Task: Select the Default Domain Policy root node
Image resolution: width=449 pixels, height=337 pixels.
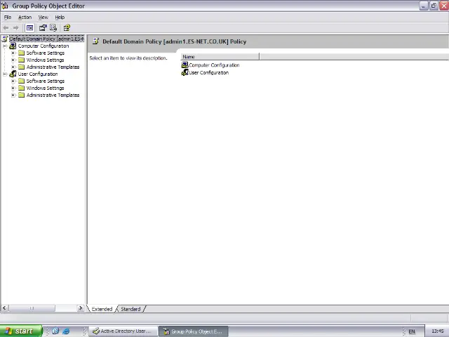Action: [46, 39]
